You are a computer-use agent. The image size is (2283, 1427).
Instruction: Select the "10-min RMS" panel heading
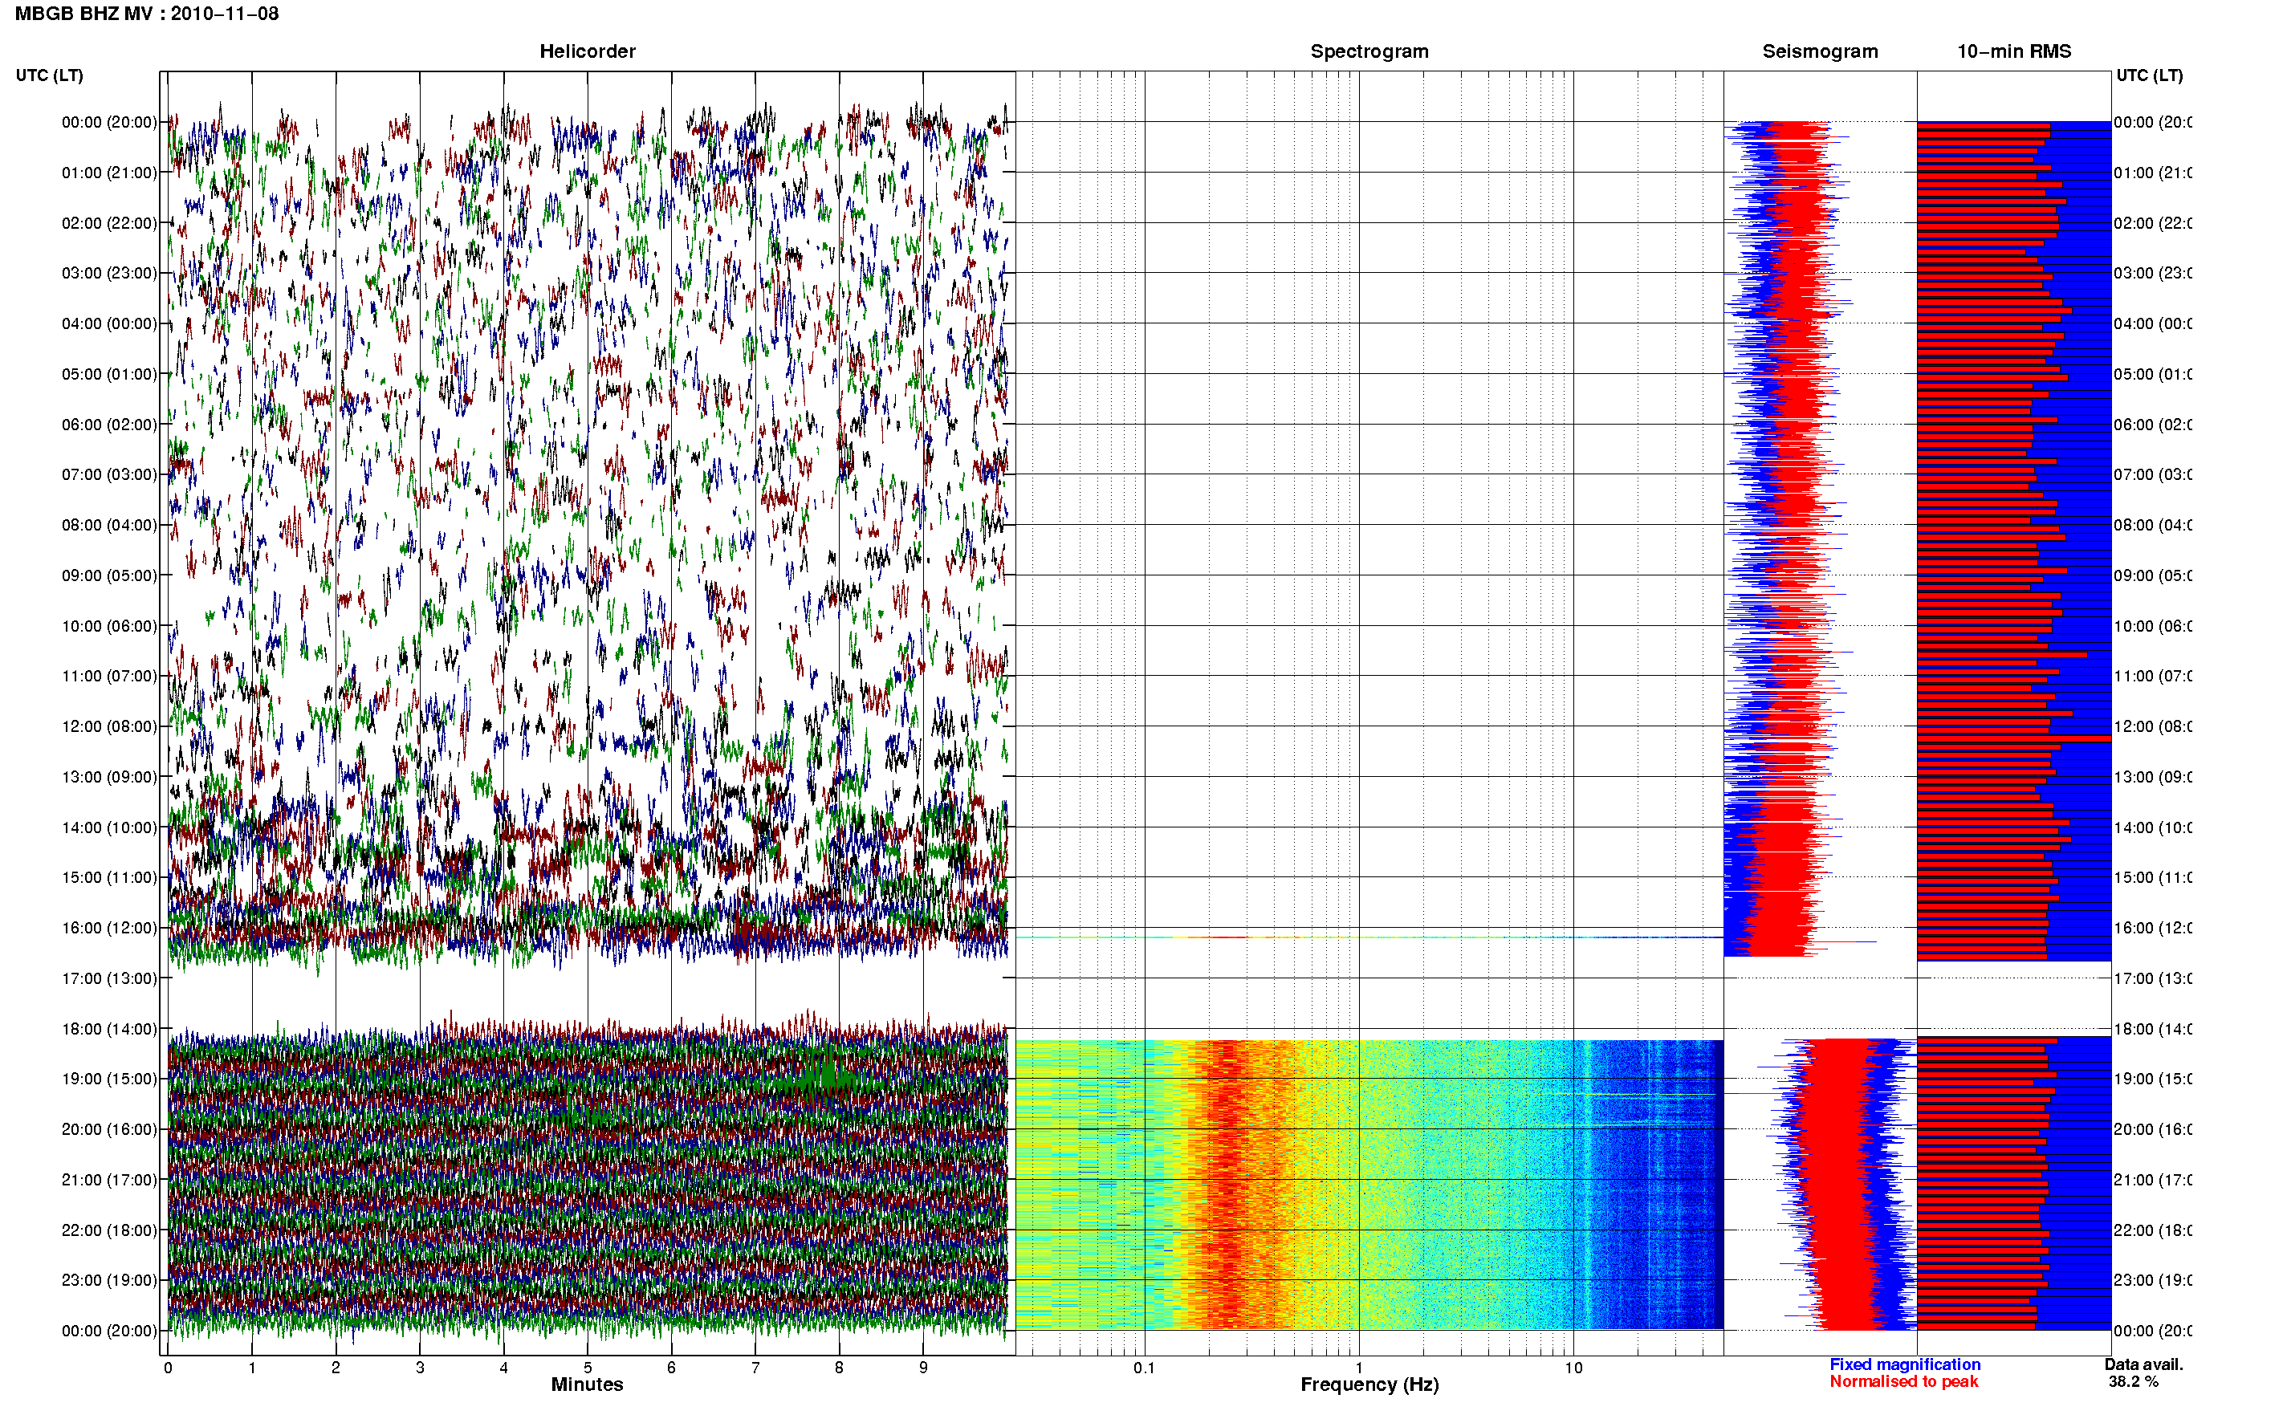coord(2013,51)
